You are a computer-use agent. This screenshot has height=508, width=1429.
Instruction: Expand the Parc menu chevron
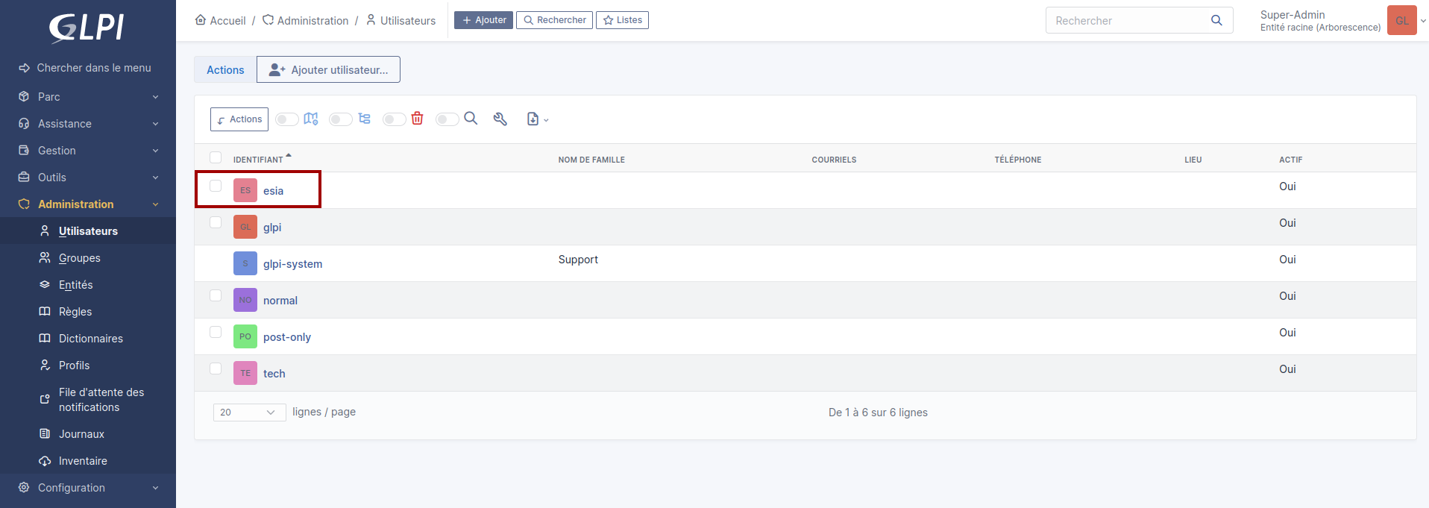tap(156, 97)
